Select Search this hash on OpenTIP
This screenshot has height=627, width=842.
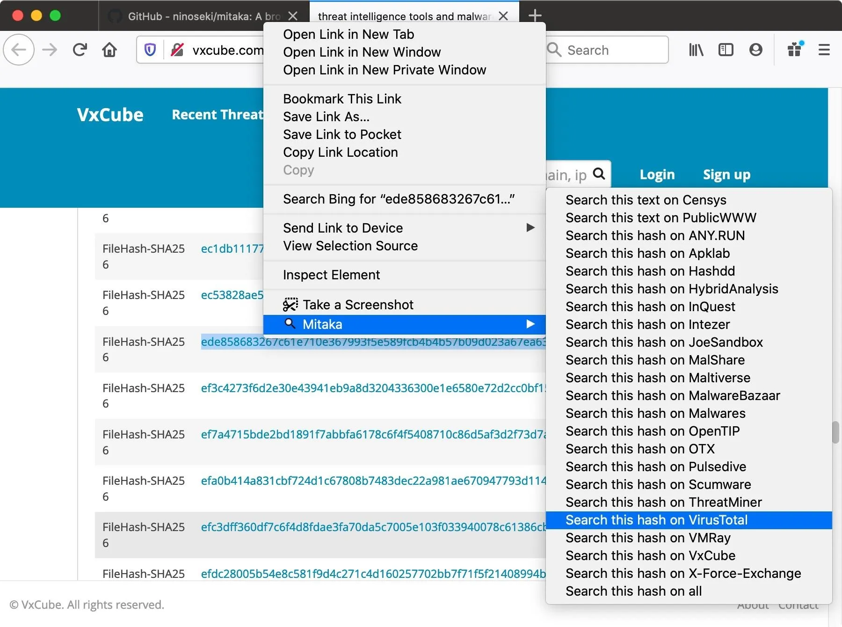click(653, 431)
